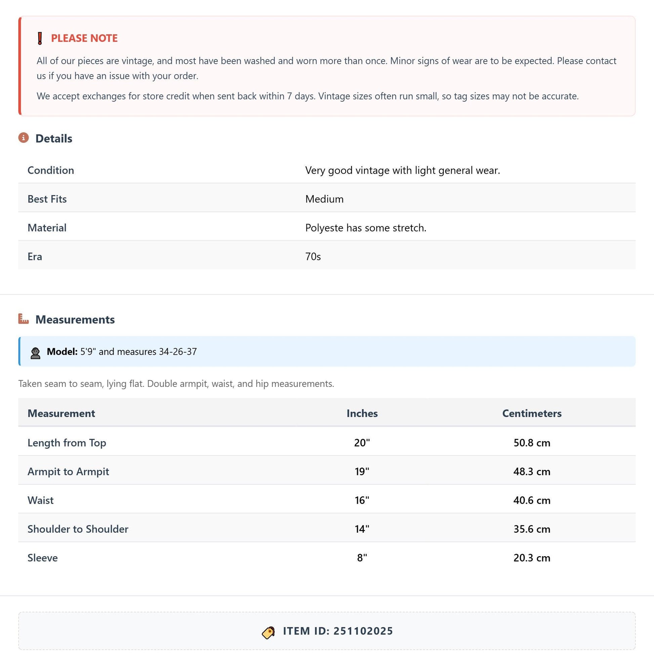The width and height of the screenshot is (654, 666).
Task: Click the Condition row label
Action: point(51,170)
